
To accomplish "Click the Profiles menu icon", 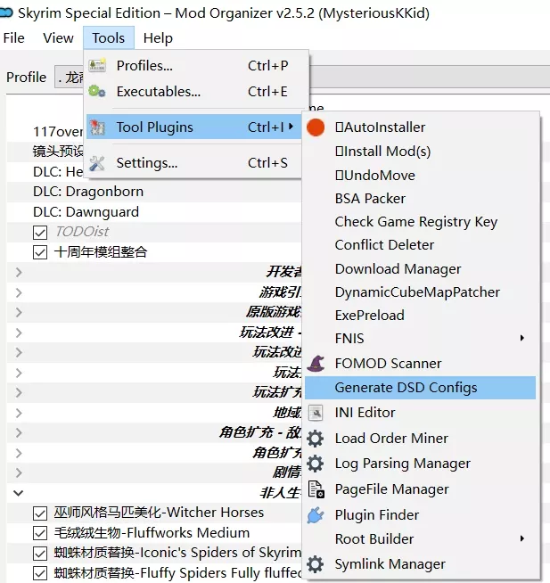I will coord(97,65).
